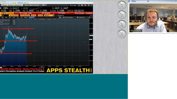Open the Тик interval dropdown

[x=31, y=17]
